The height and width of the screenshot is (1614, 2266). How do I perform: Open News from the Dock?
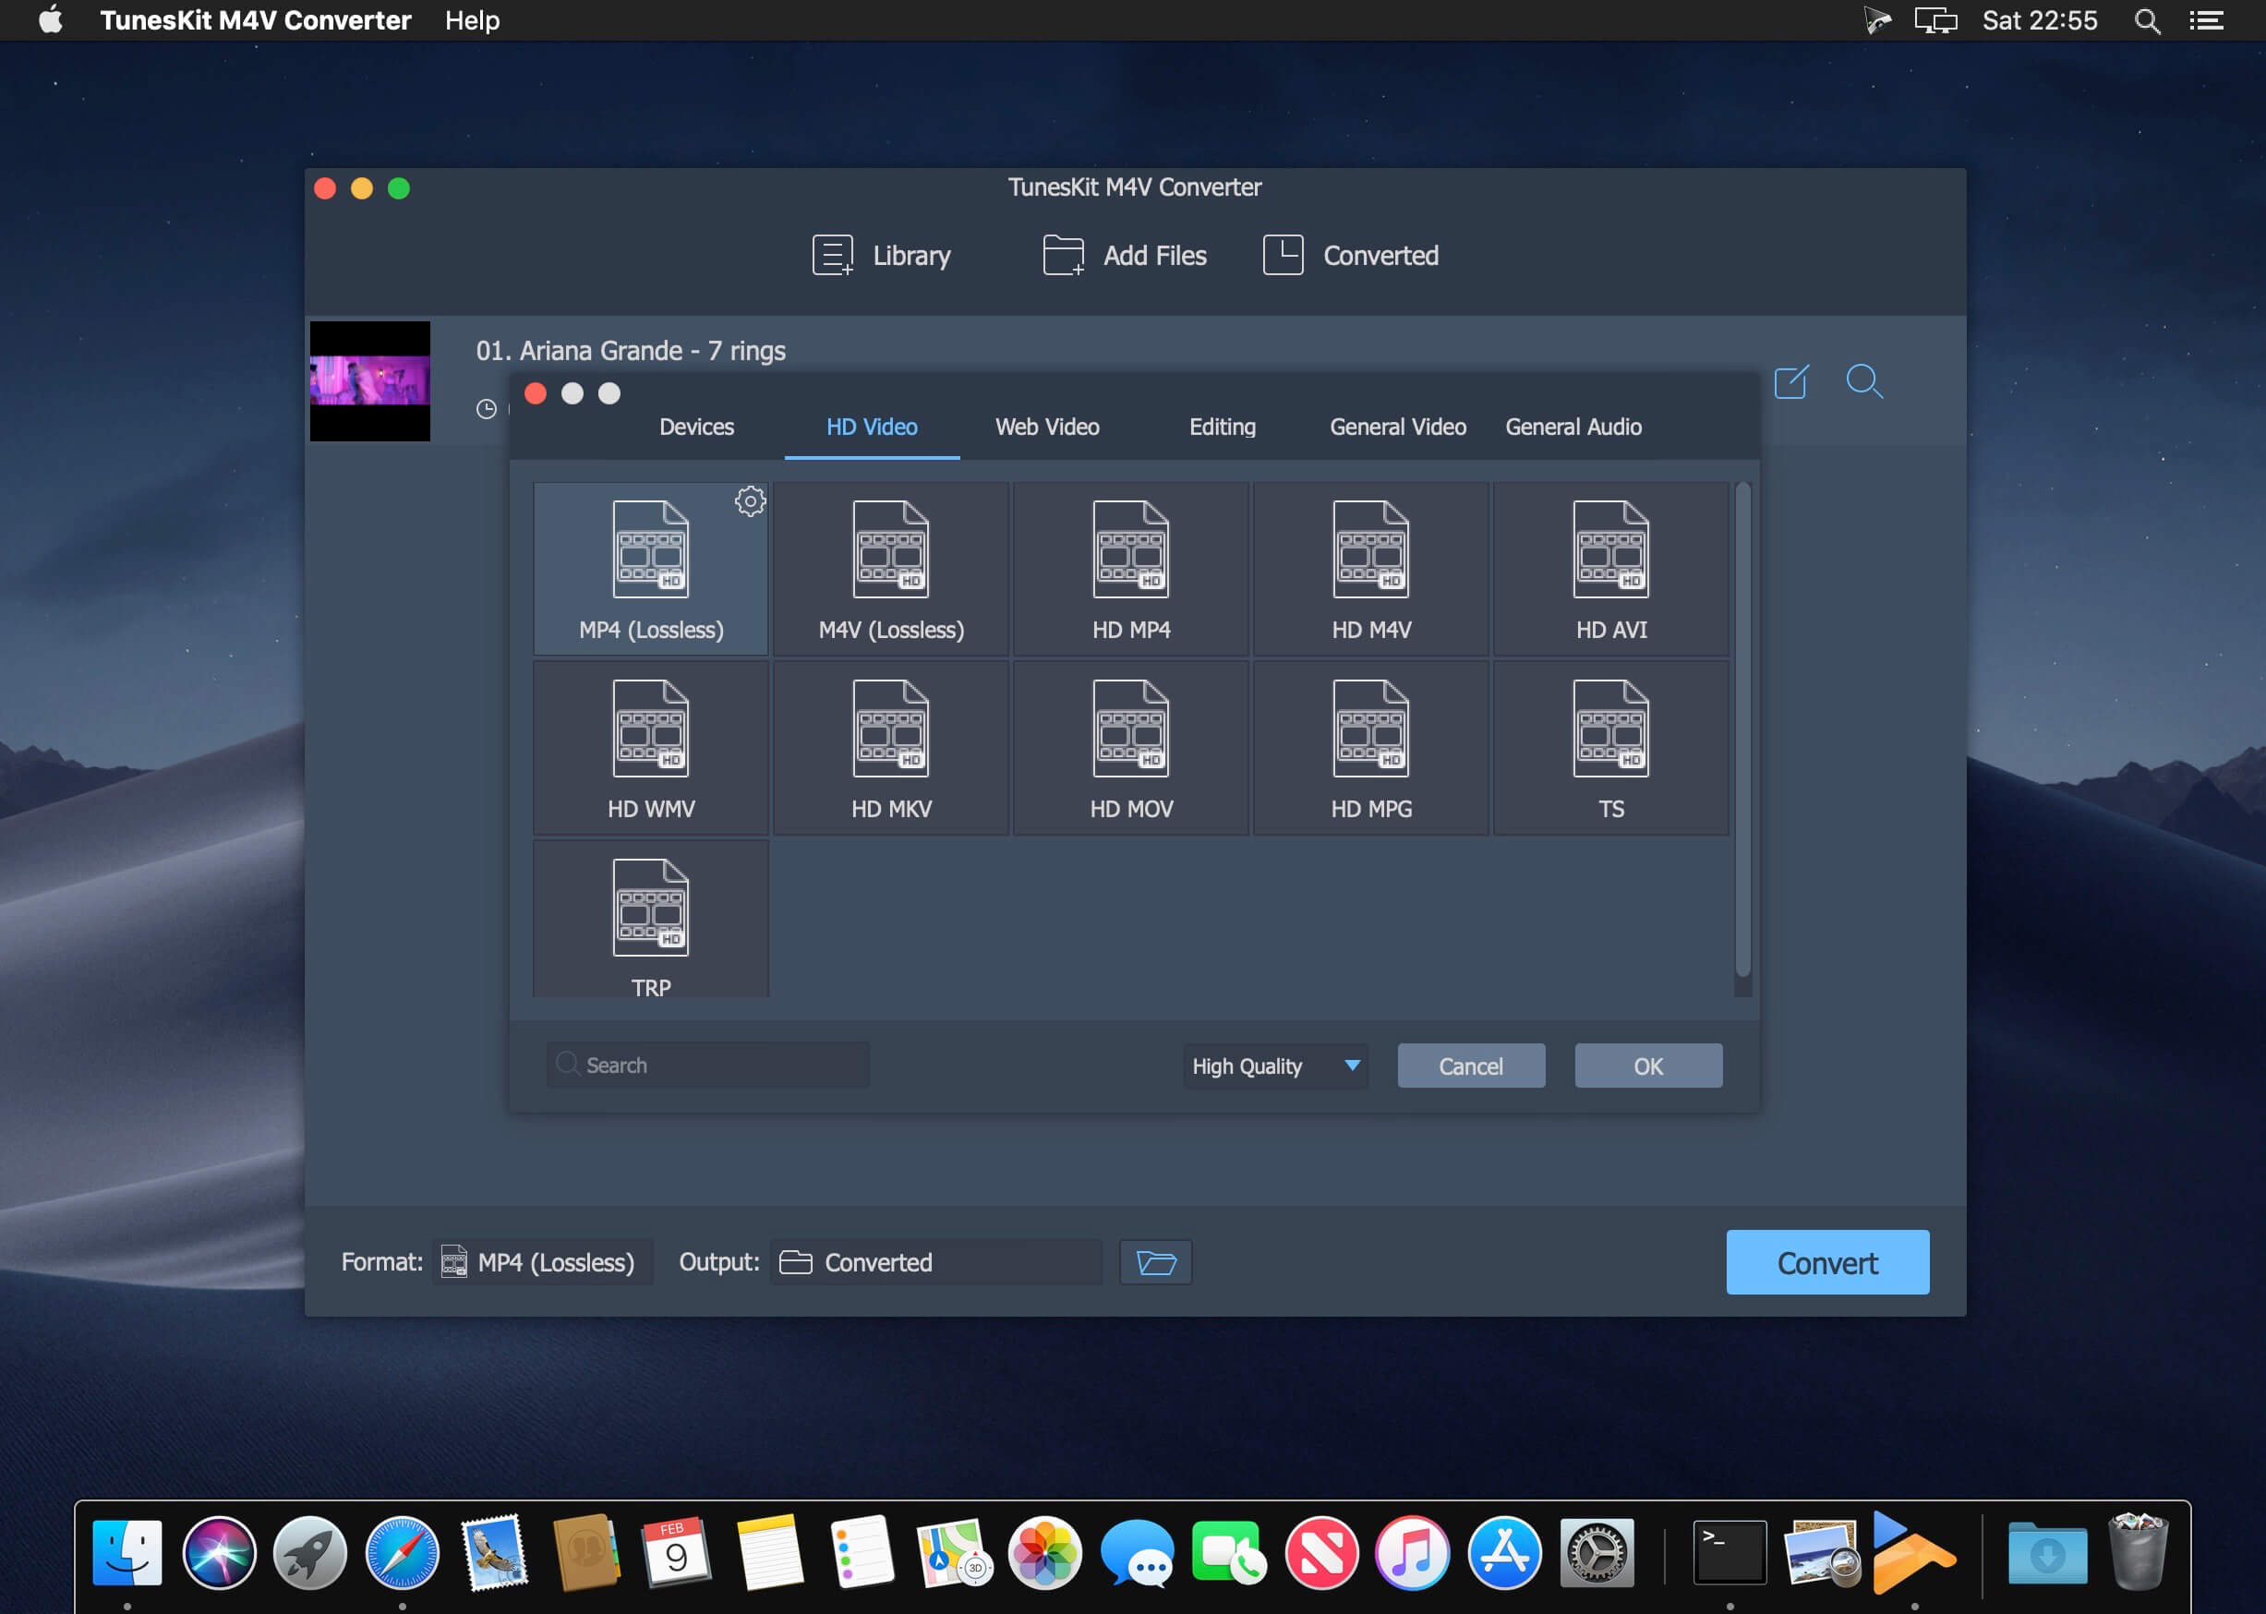[1320, 1551]
